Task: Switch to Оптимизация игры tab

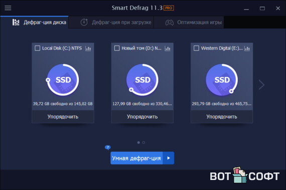Action: [189, 22]
